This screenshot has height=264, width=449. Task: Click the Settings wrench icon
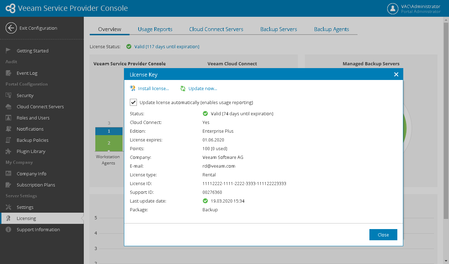tap(8, 207)
